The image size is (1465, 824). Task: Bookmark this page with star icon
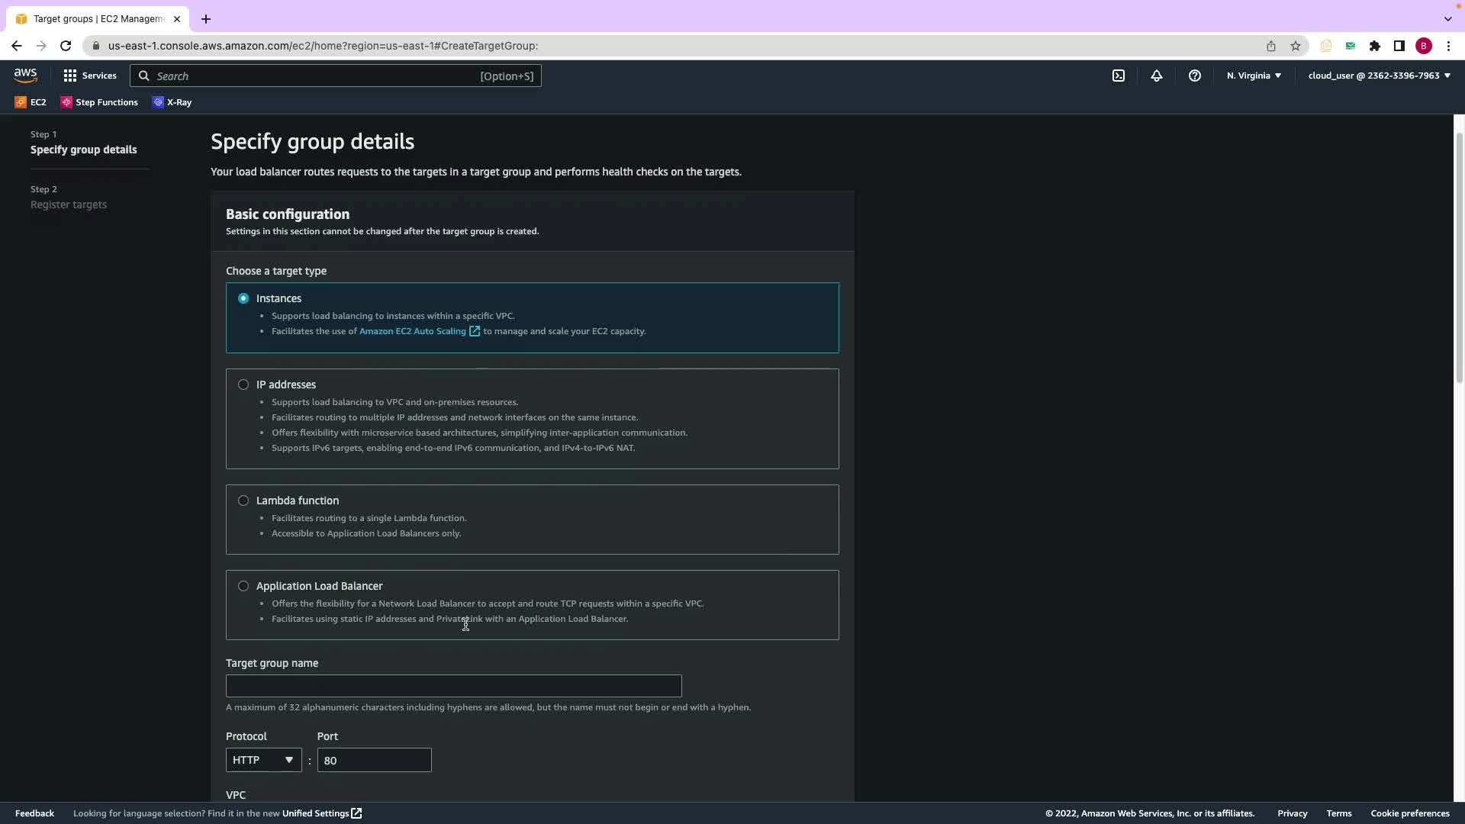[x=1295, y=46]
